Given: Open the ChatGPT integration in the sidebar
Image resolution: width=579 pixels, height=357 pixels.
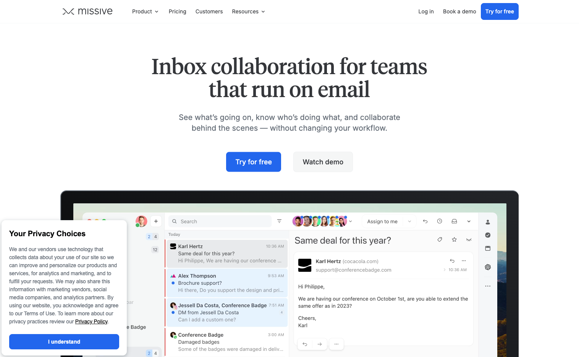Looking at the screenshot, I should click(x=488, y=267).
